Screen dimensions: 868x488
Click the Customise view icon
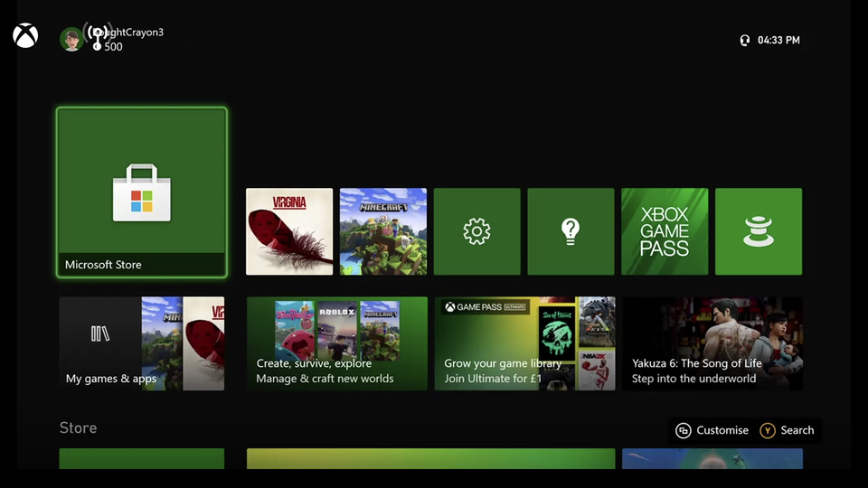684,430
